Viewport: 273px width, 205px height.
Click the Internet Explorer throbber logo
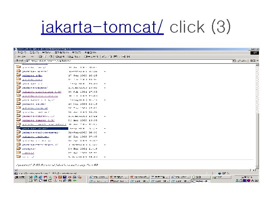255,53
